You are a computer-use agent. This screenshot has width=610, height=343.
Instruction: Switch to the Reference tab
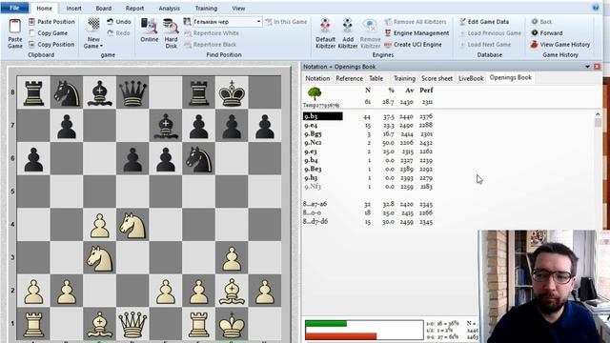pos(349,78)
